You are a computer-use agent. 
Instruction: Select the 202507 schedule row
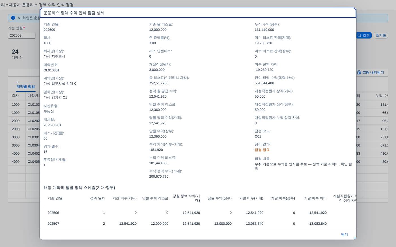click(x=200, y=224)
